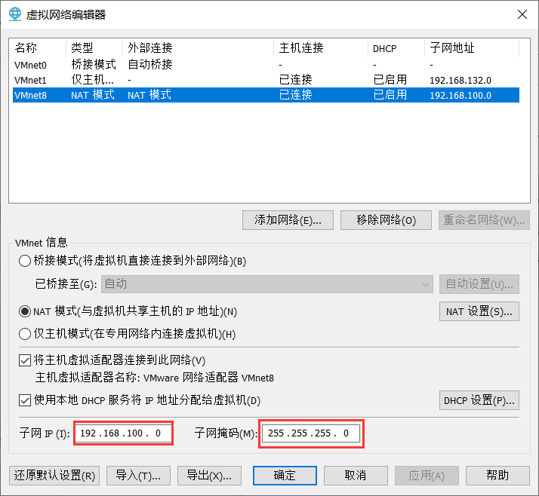Click 取消 button

tap(356, 476)
